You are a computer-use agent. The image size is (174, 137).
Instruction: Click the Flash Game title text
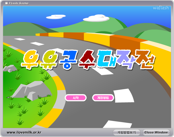(x=19, y=3)
